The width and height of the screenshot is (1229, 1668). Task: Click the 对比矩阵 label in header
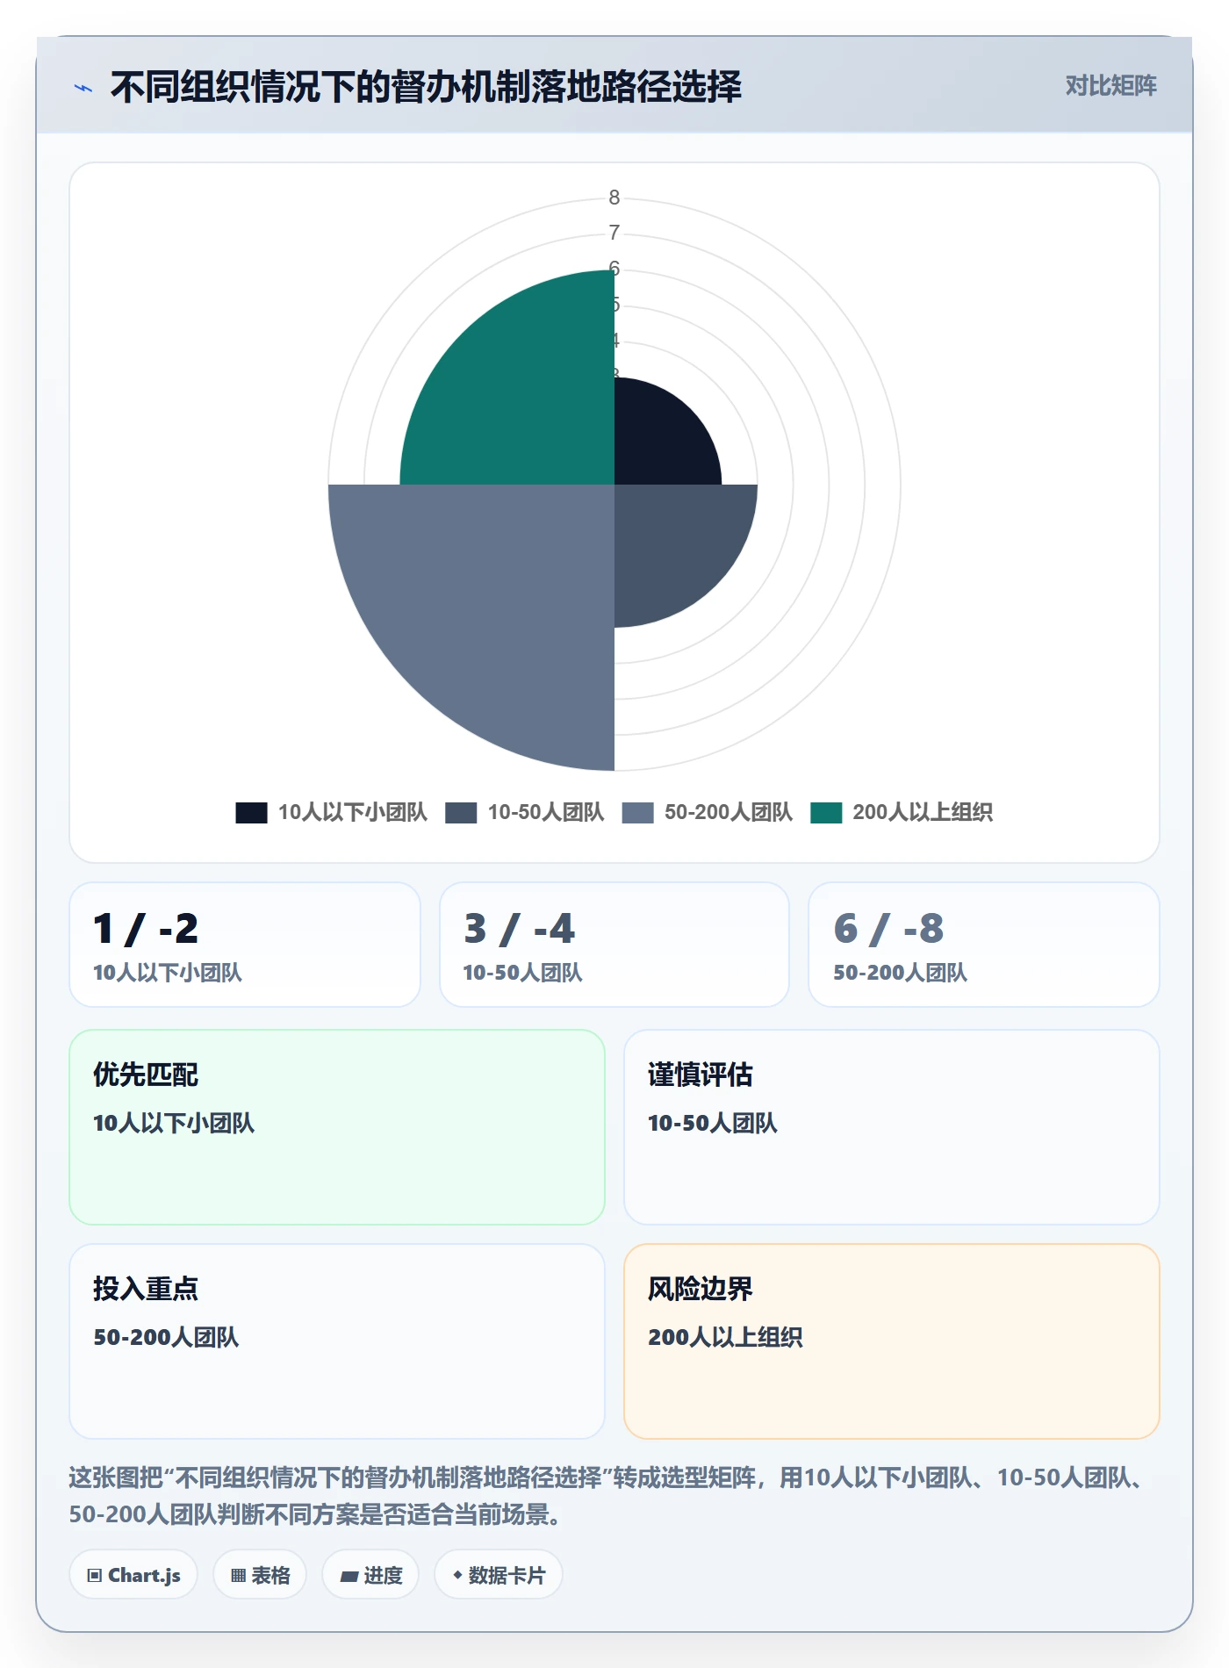1110,86
